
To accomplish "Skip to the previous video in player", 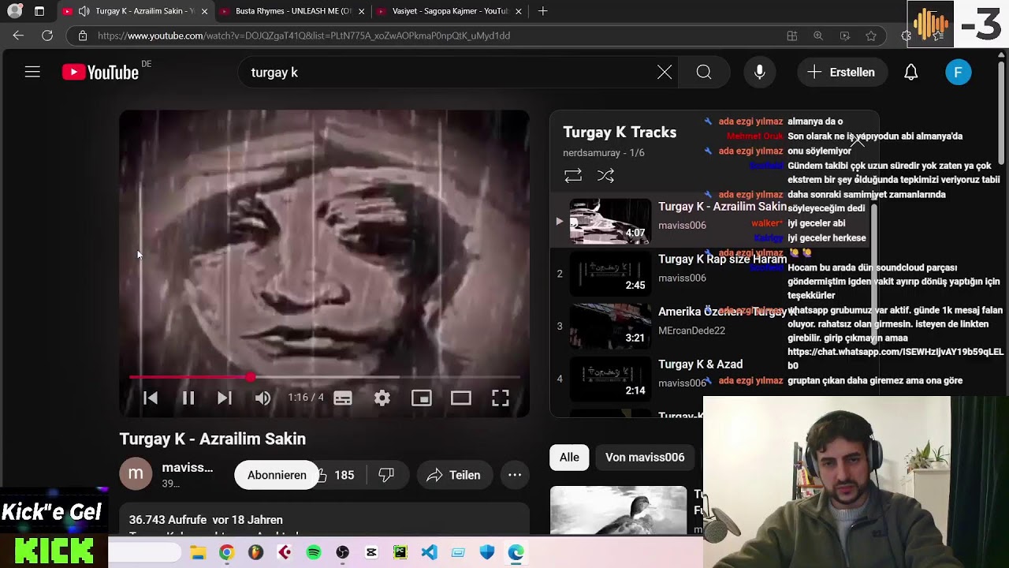I will (x=151, y=398).
